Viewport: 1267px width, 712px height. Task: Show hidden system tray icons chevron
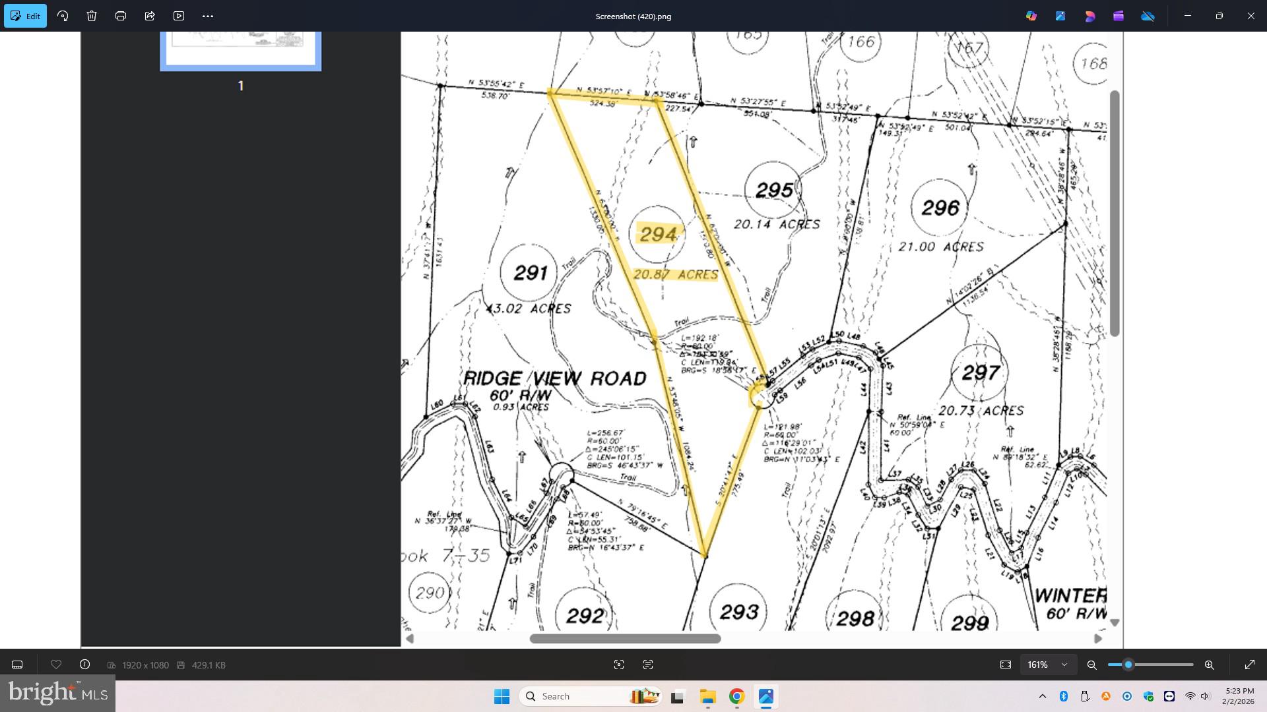tap(1042, 696)
